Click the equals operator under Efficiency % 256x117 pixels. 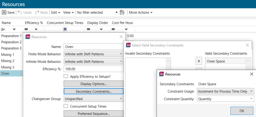[x=27, y=29]
